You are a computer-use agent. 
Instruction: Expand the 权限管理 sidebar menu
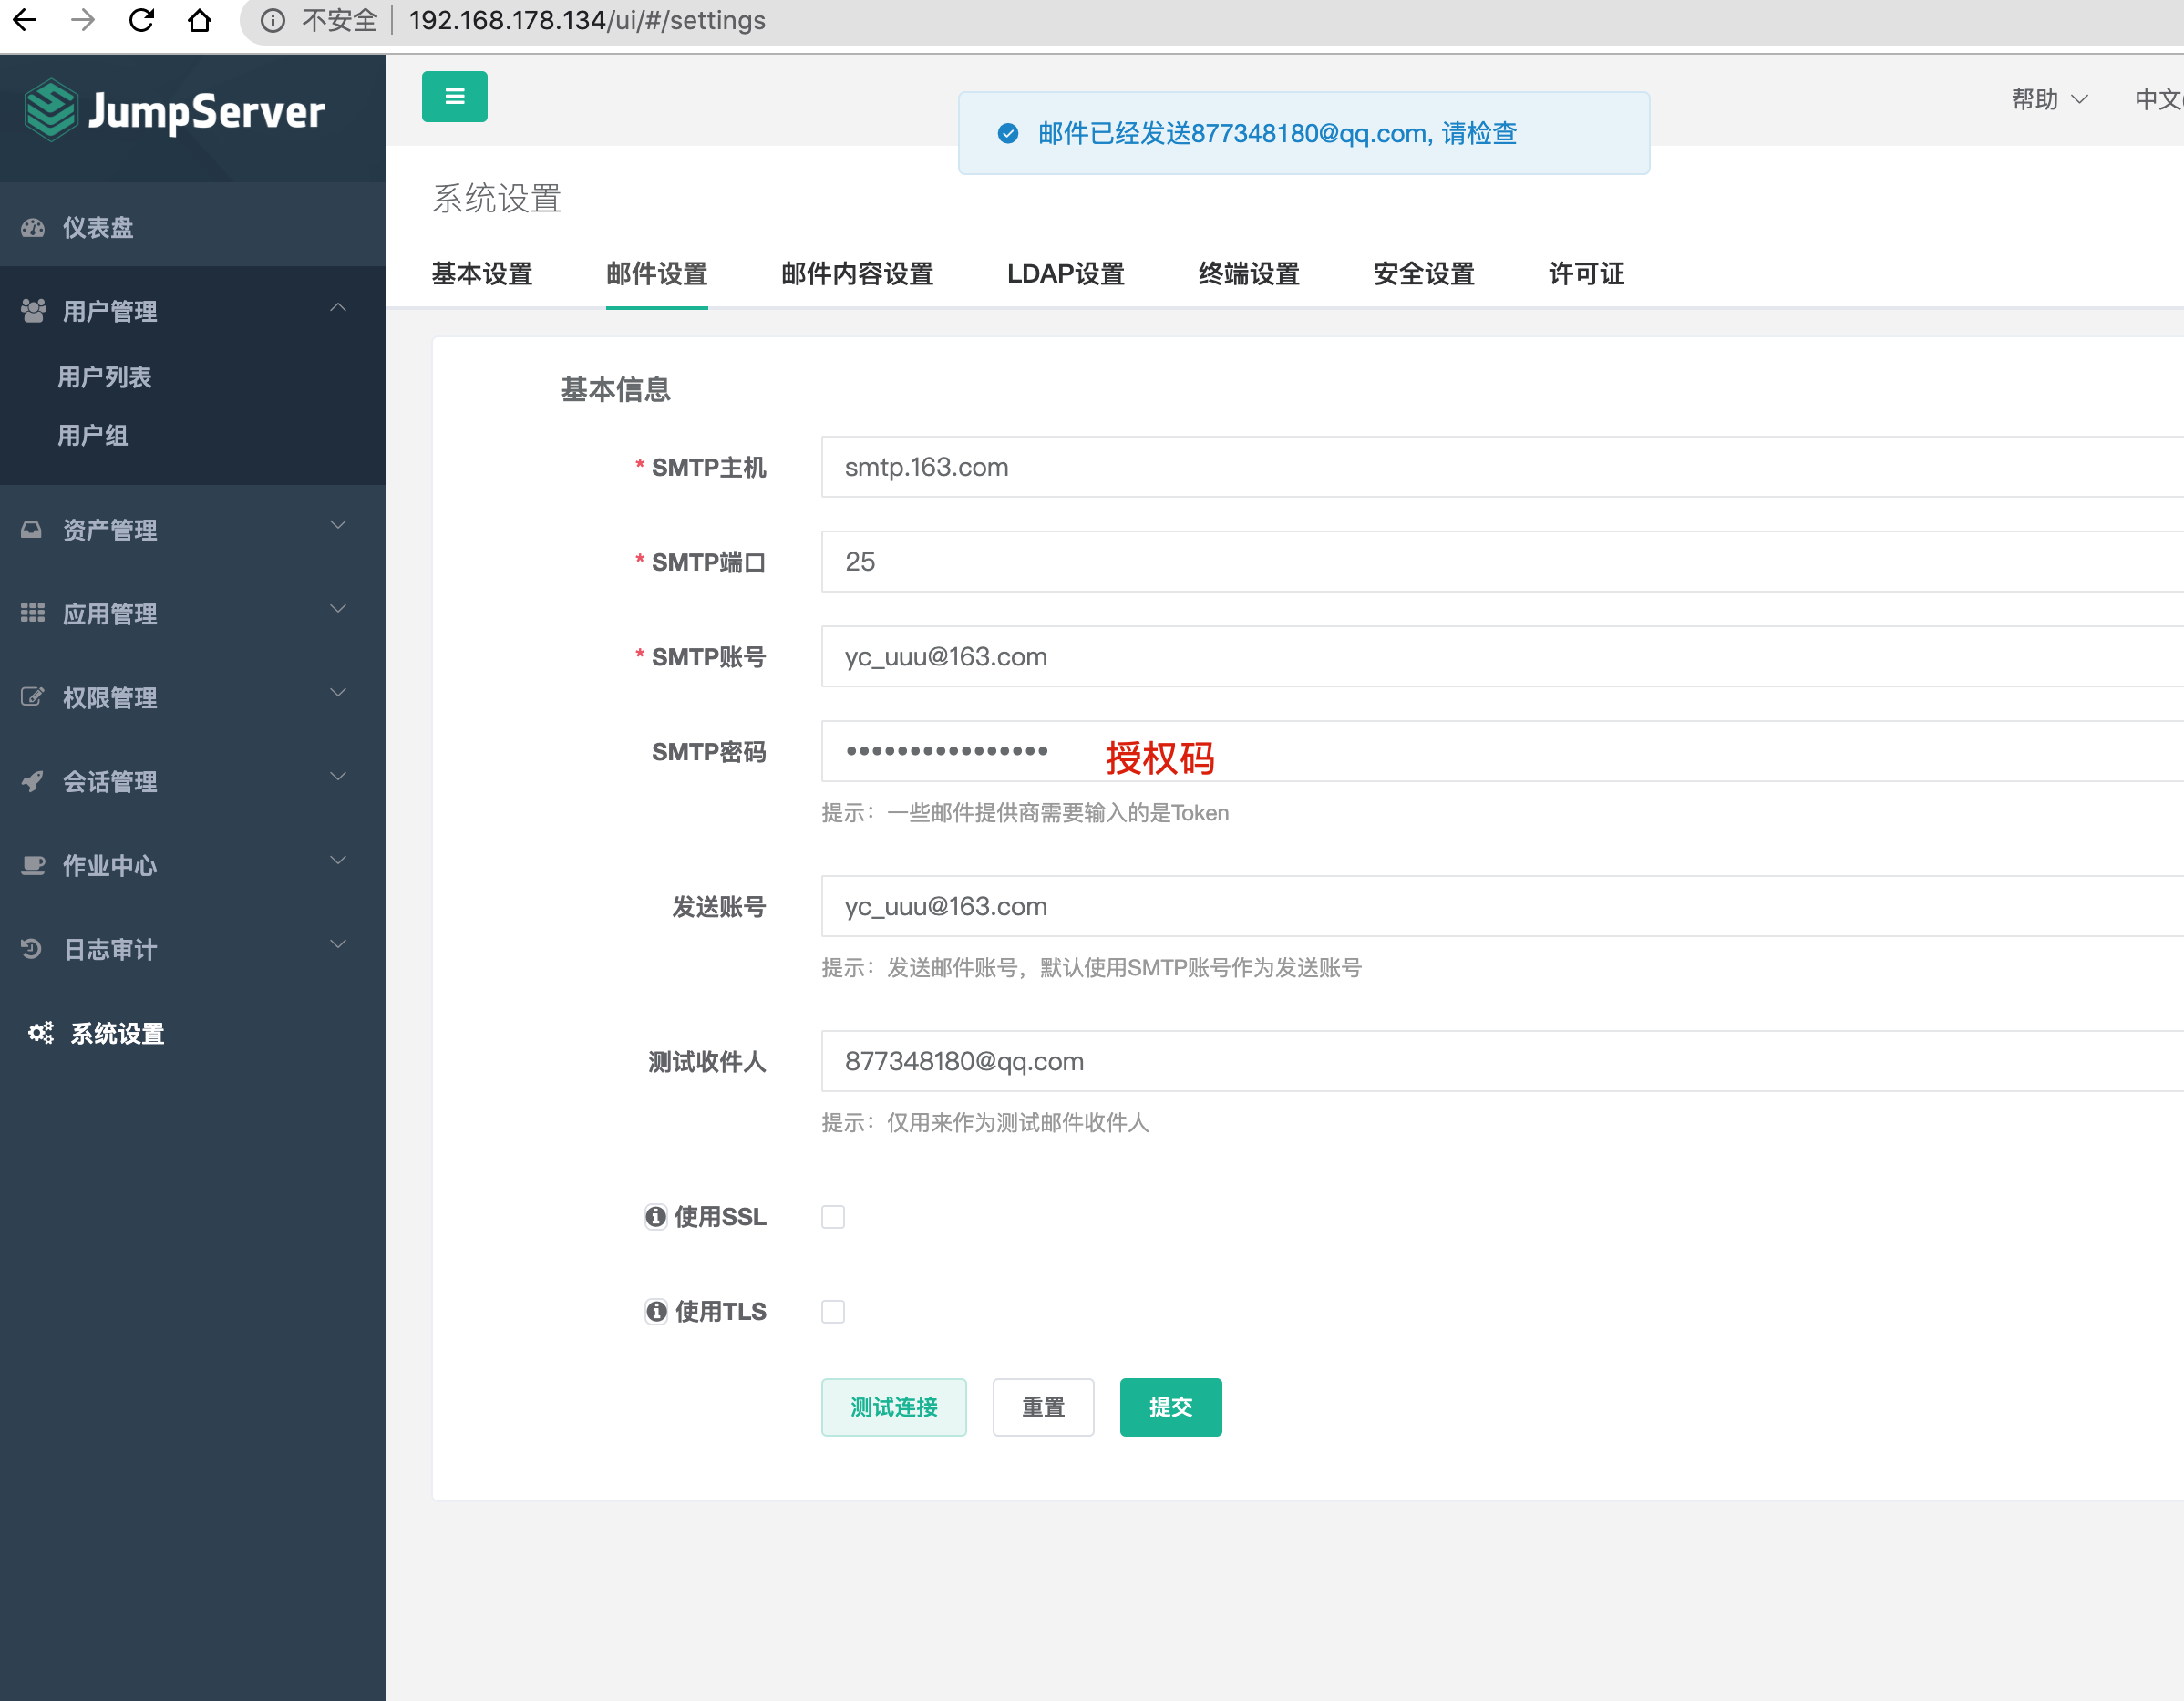[x=192, y=697]
